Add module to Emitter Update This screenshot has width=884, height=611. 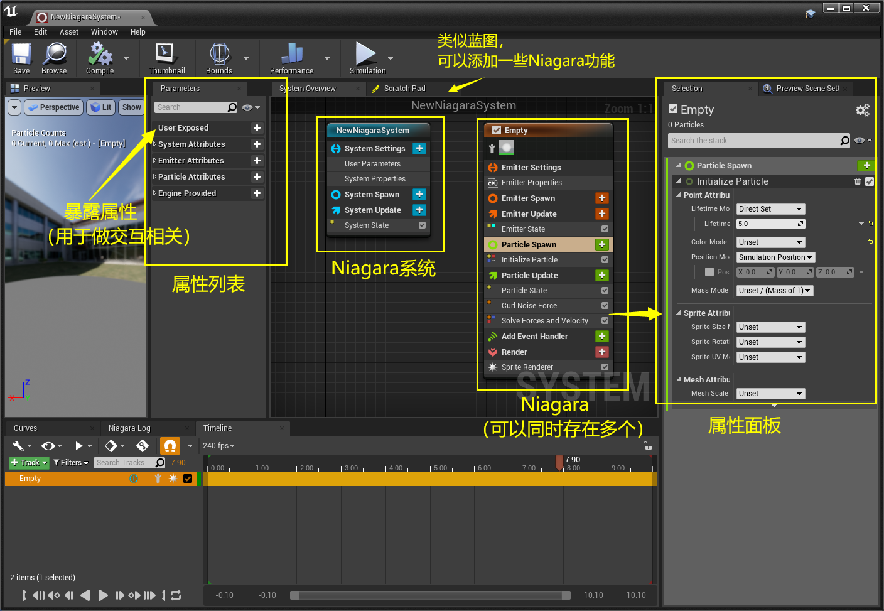(x=602, y=214)
